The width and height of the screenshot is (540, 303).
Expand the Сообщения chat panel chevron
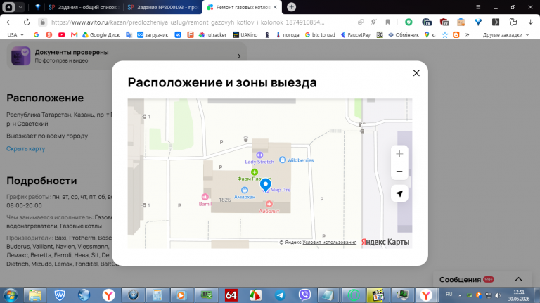pyautogui.click(x=518, y=279)
